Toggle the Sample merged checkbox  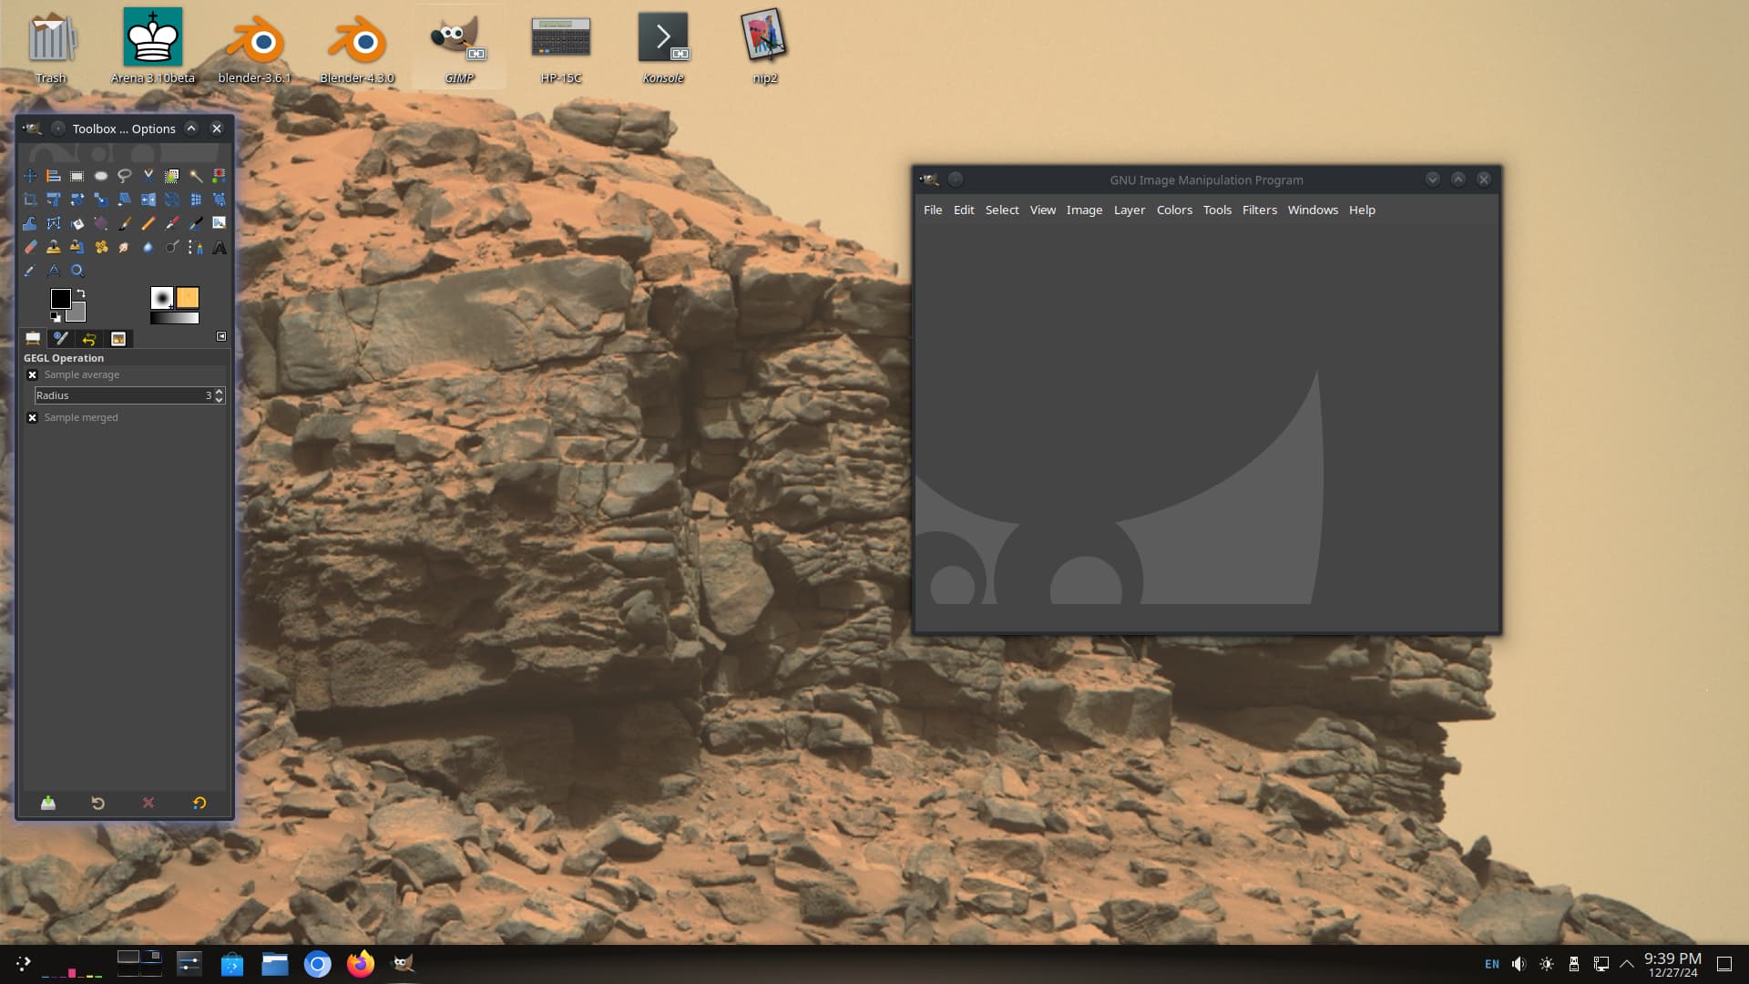(x=33, y=417)
